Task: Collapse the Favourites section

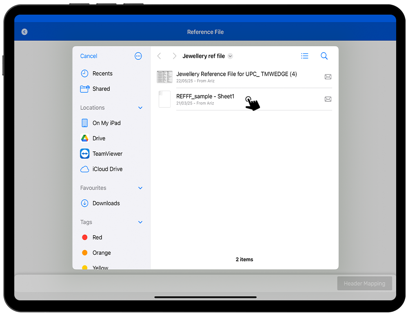Action: click(140, 188)
